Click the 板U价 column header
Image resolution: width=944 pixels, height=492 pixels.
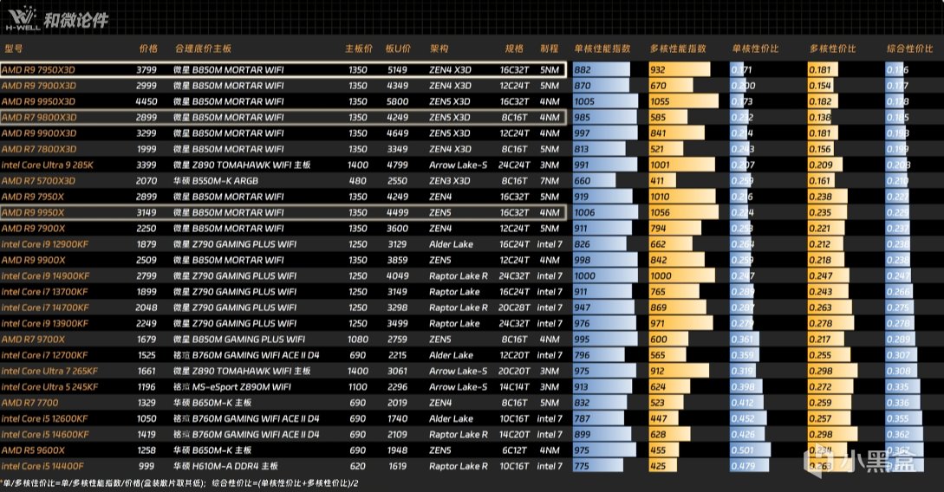pyautogui.click(x=398, y=49)
